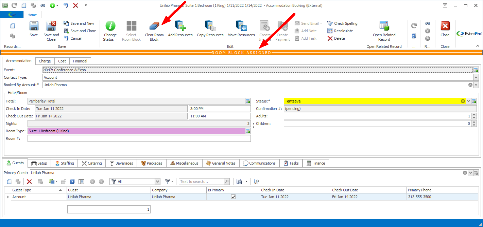Open the Miscellaneous tab
The width and height of the screenshot is (483, 227).
[x=184, y=163]
